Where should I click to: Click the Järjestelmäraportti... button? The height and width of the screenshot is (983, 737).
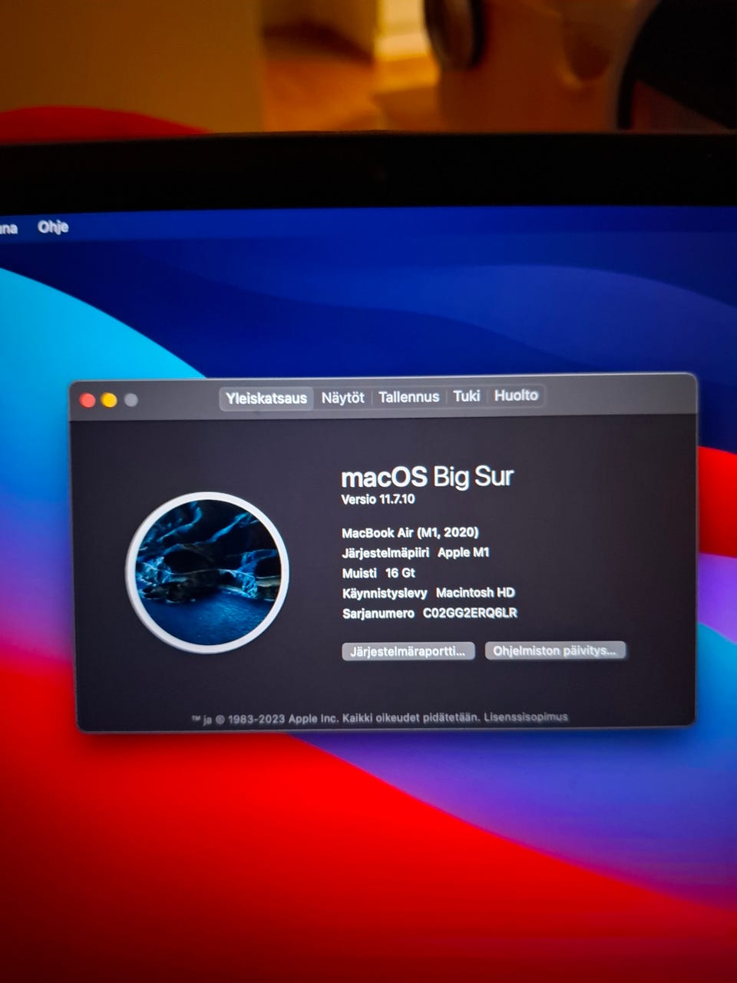click(x=408, y=651)
